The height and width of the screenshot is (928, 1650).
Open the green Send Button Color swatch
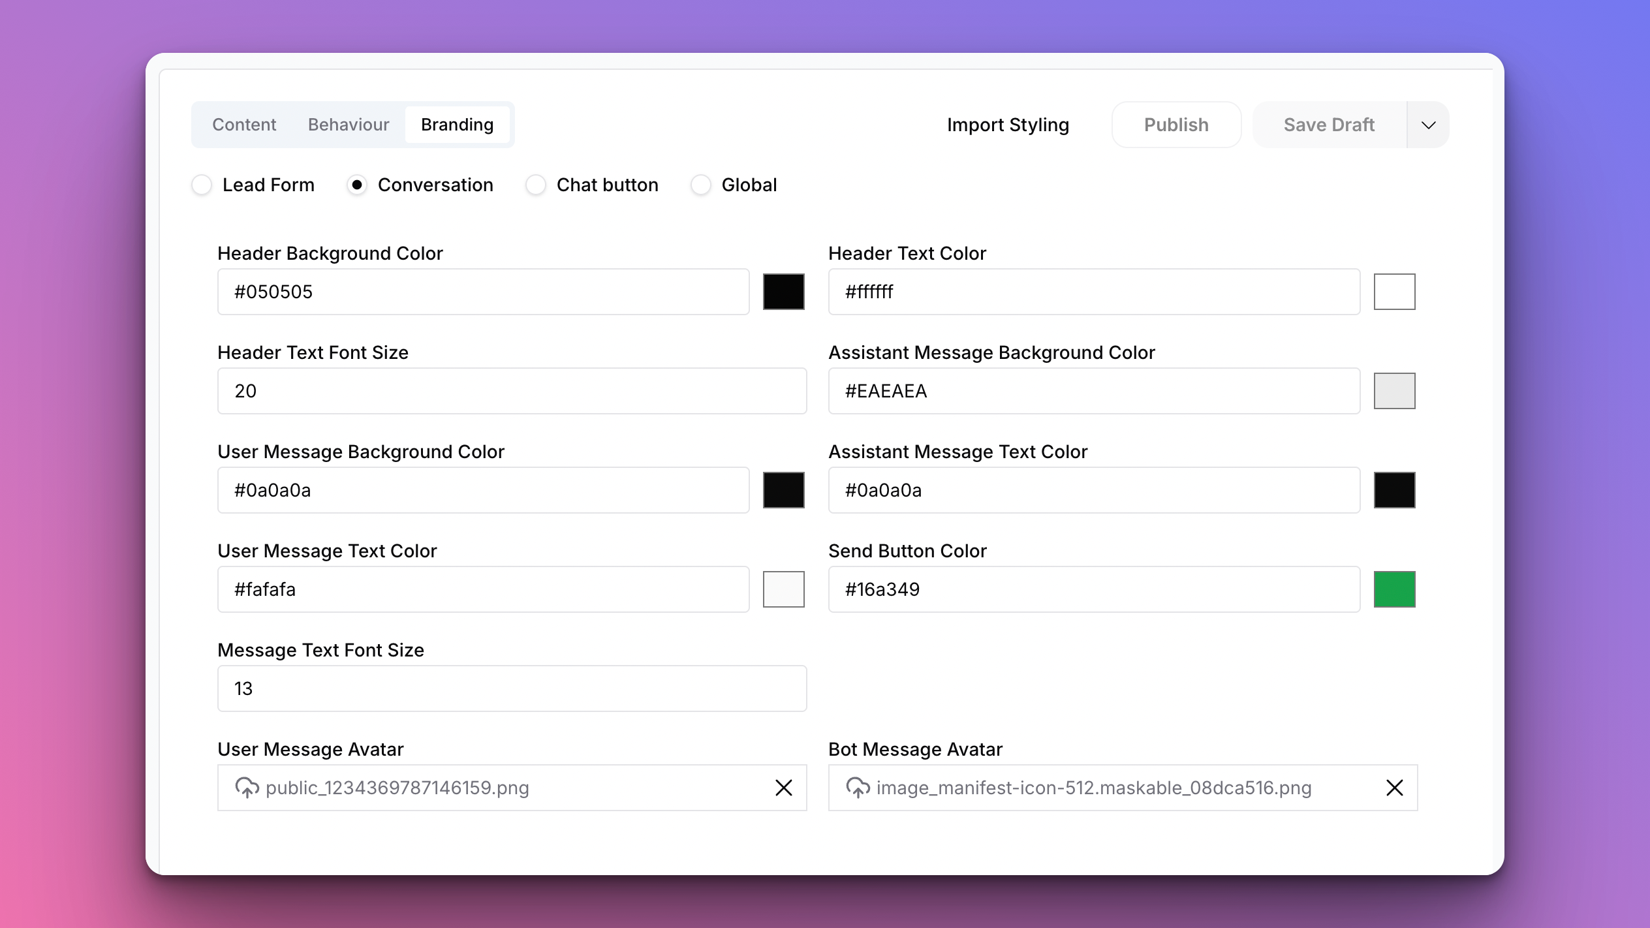(1394, 589)
